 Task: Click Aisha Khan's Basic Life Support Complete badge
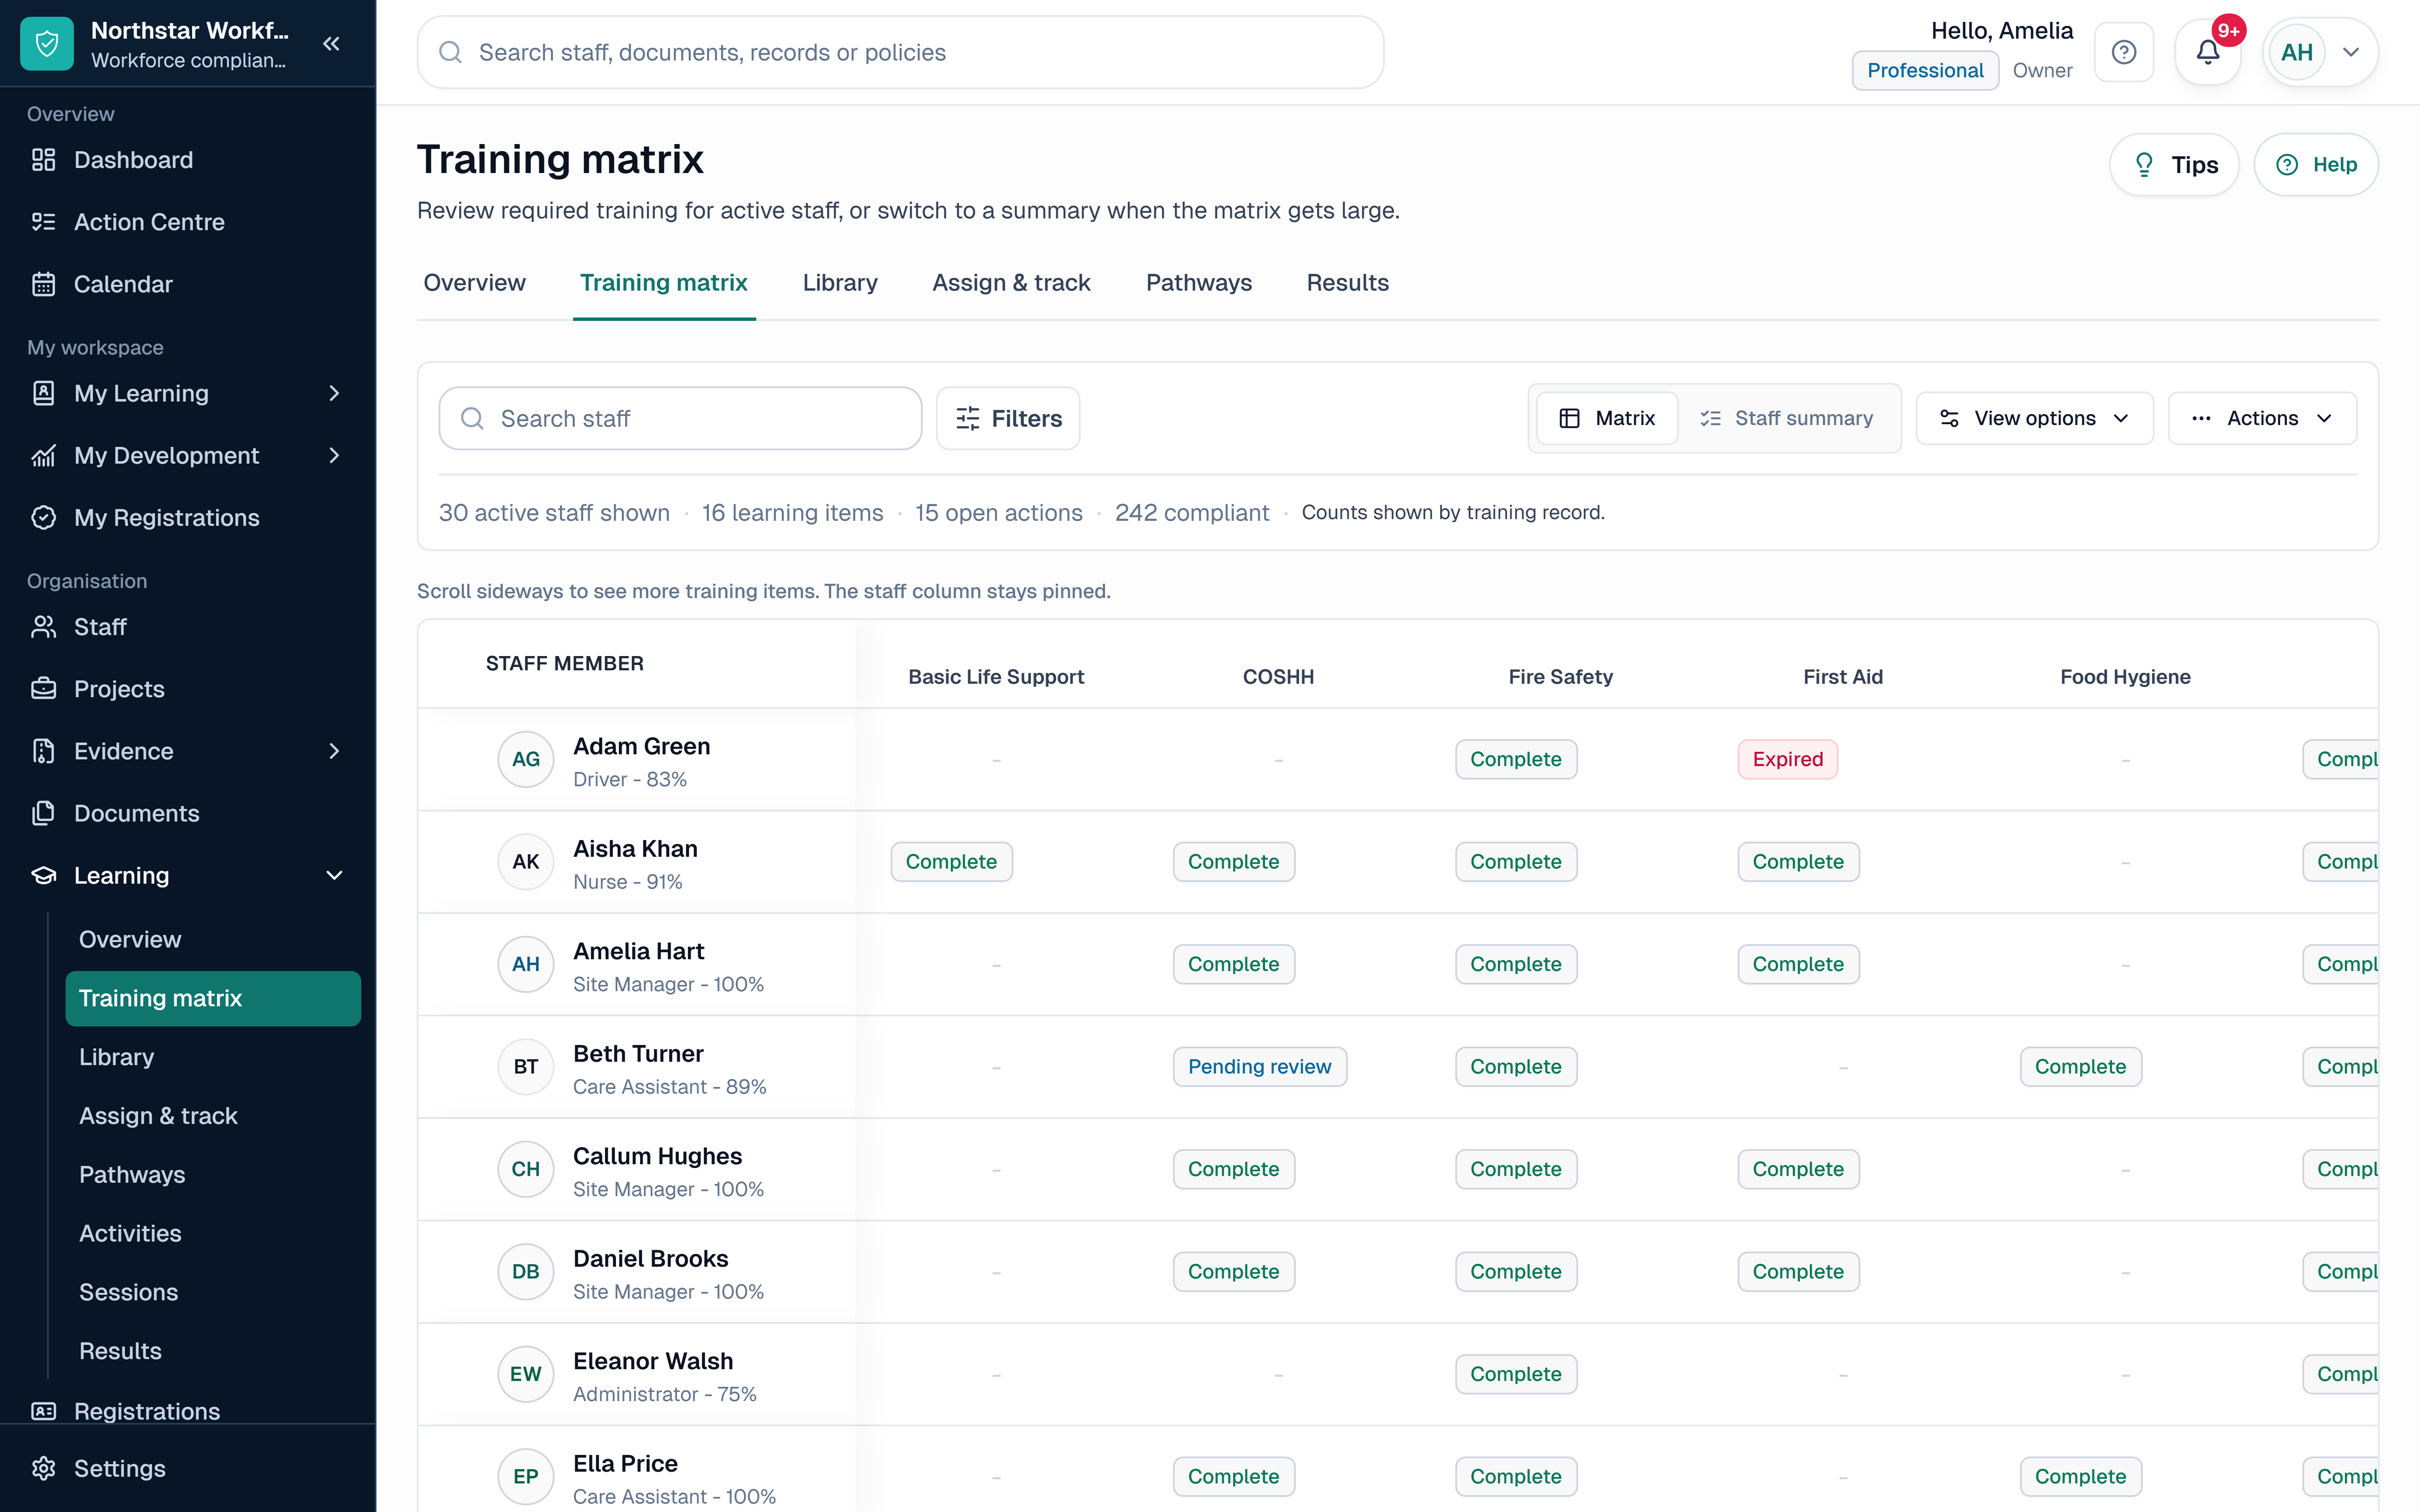951,862
